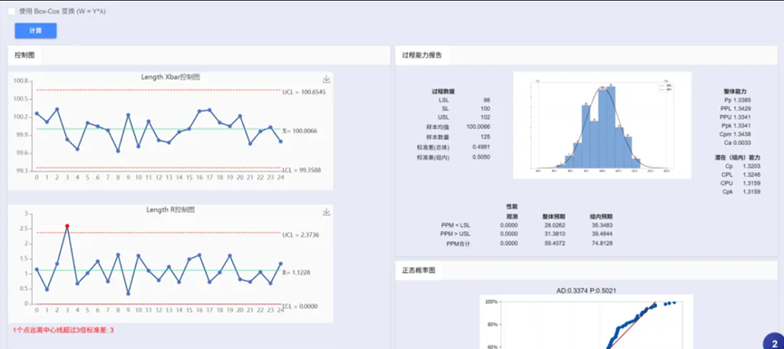Screen dimensions: 784x349
Task: Click the Cpm 1.3438 value
Action: coord(734,134)
